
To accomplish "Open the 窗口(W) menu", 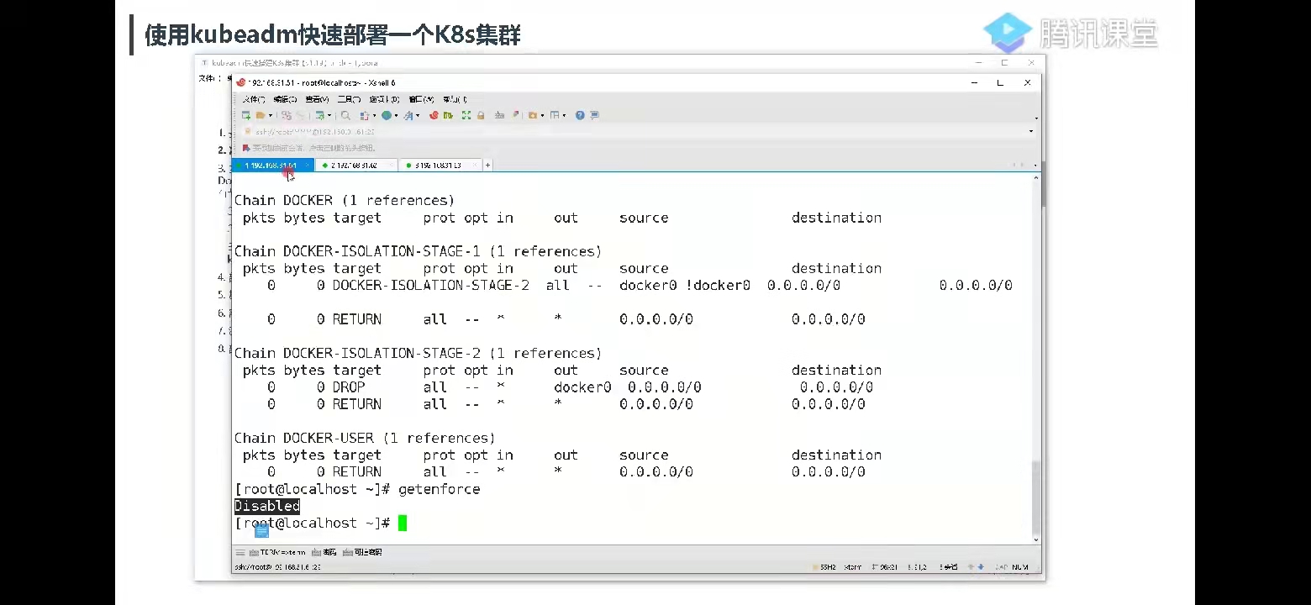I will click(x=421, y=100).
